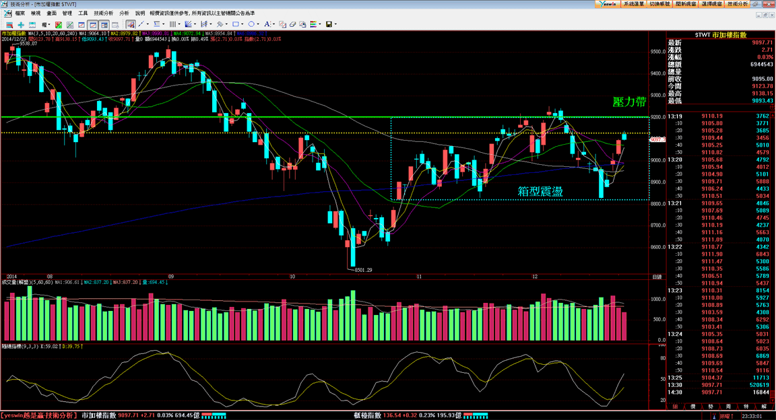Image resolution: width=776 pixels, height=420 pixels.
Task: Open the 權 dropdown in the toolbar
Action: coord(46,24)
